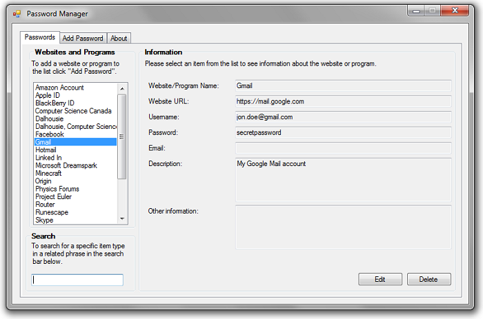
Task: Select Apple ID in the list
Action: pyautogui.click(x=76, y=95)
